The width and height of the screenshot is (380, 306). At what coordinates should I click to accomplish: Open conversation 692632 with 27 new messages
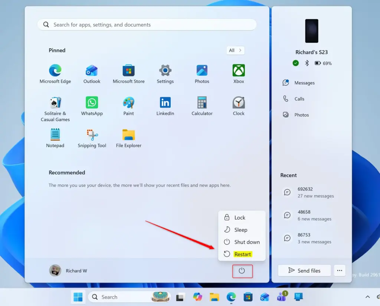tap(311, 193)
